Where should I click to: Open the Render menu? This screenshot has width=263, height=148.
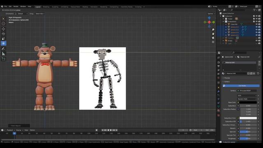pyautogui.click(x=16, y=7)
